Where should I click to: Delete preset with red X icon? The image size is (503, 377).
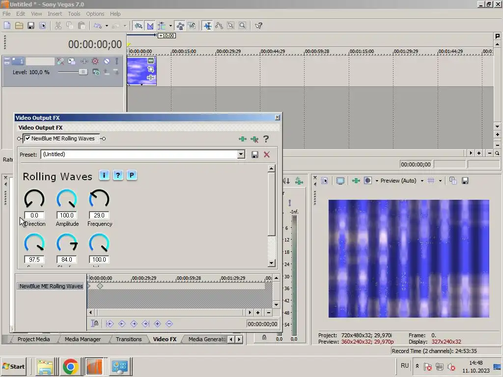[x=267, y=155]
